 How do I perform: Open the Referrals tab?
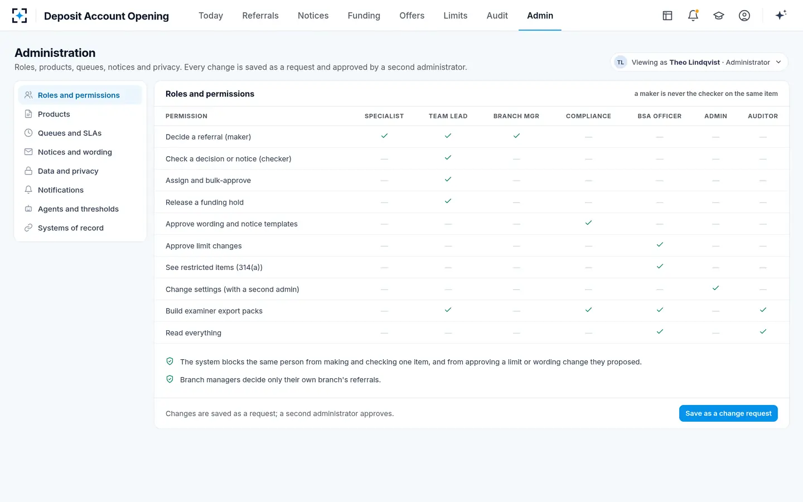coord(260,16)
